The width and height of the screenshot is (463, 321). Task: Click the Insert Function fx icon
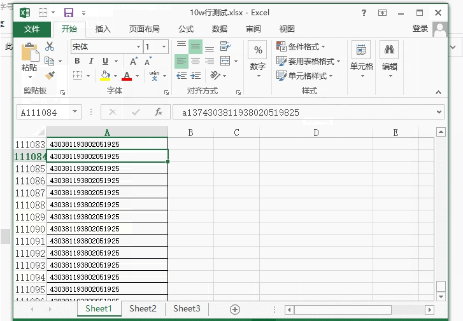click(x=159, y=113)
